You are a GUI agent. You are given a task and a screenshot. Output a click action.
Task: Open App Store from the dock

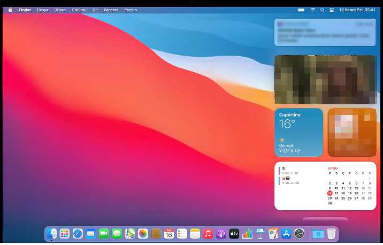286,234
